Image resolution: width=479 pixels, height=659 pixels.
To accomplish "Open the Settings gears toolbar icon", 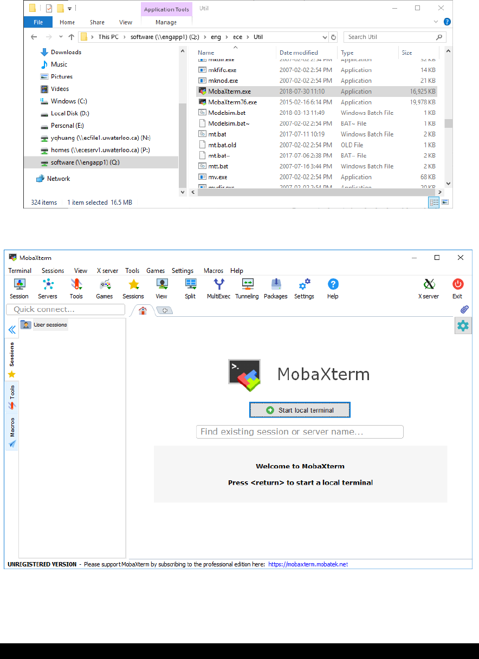I will click(304, 288).
